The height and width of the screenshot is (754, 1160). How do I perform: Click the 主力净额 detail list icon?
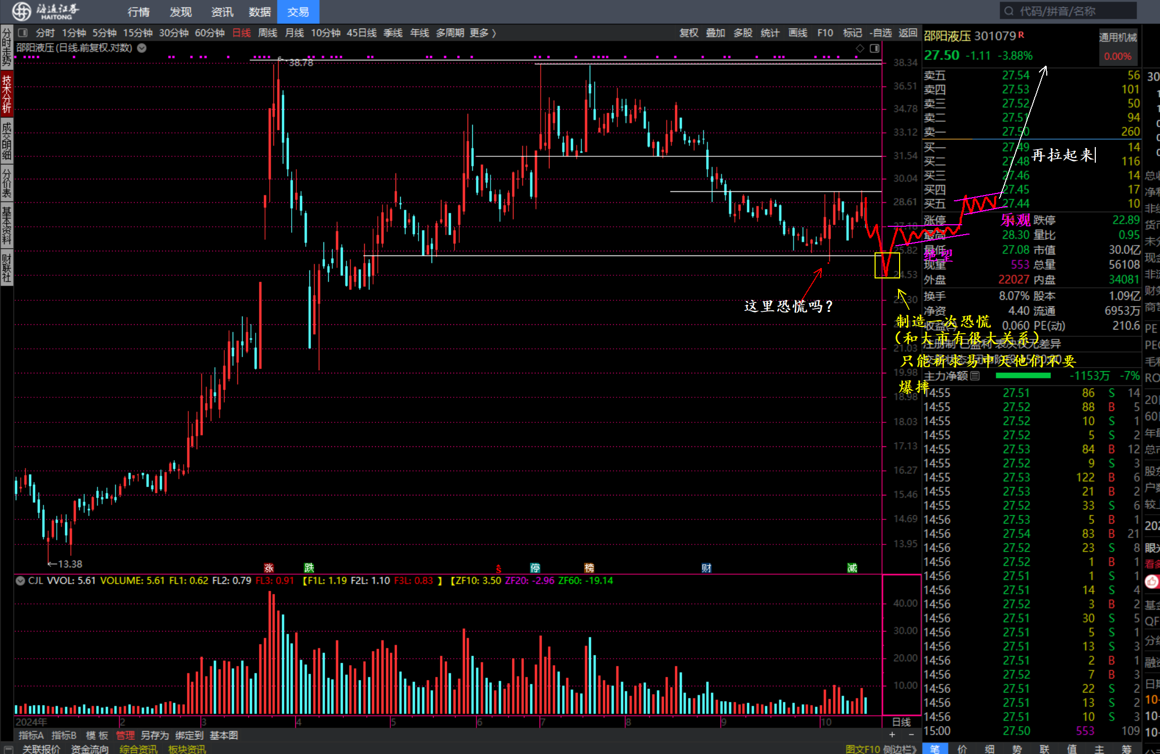pos(975,376)
